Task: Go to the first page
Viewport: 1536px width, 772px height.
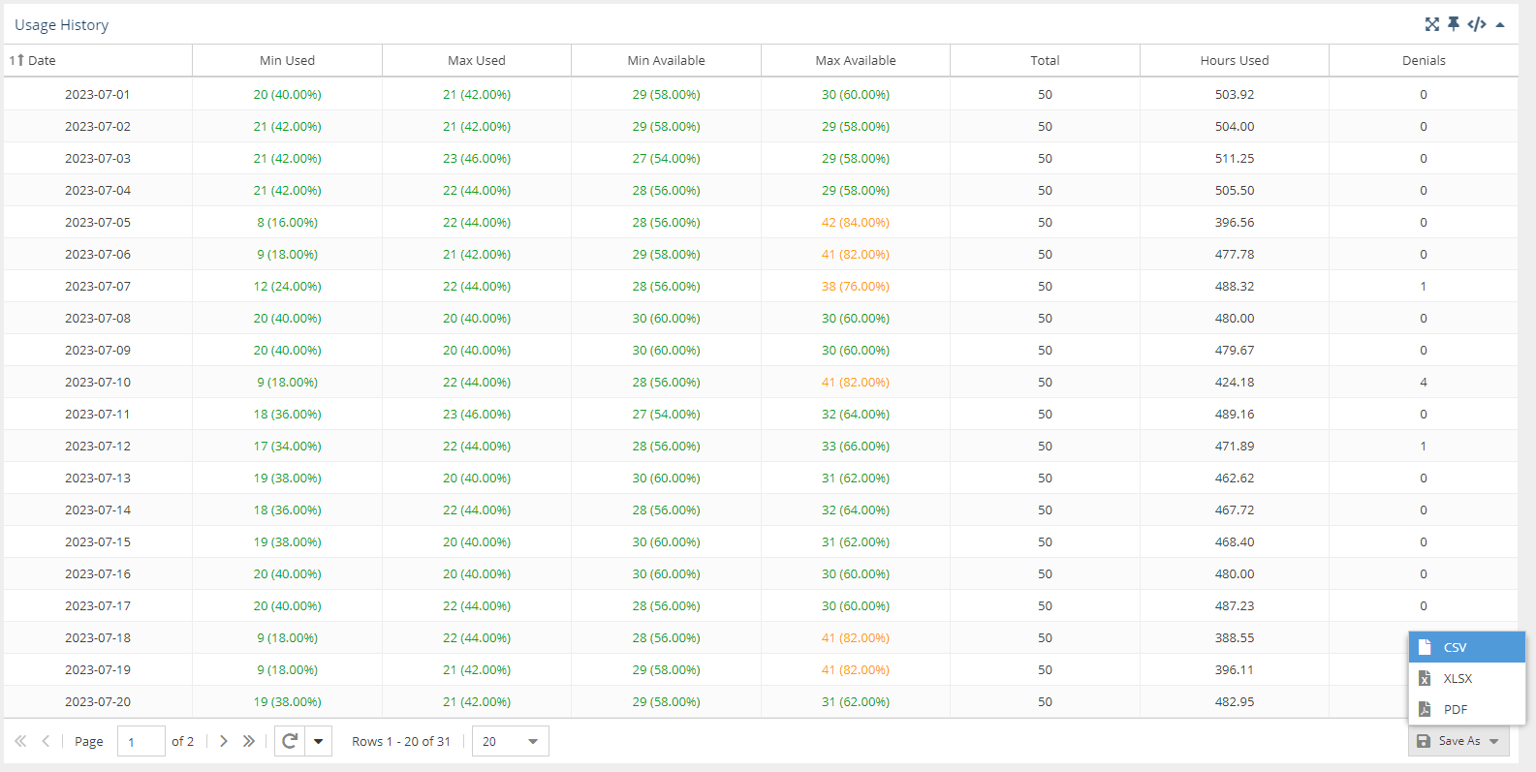Action: (20, 741)
